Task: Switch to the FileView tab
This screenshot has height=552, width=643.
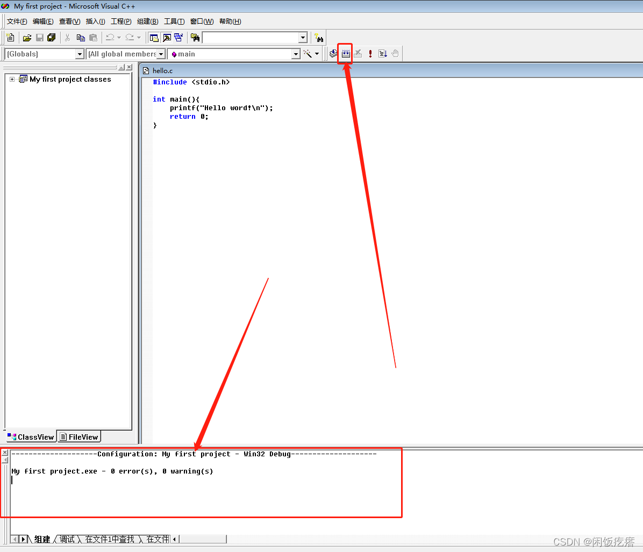Action: (79, 437)
